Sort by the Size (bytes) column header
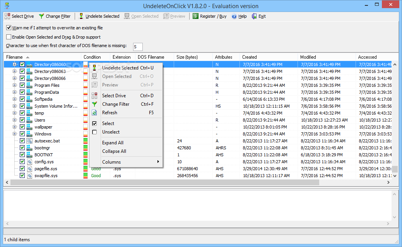 point(193,57)
